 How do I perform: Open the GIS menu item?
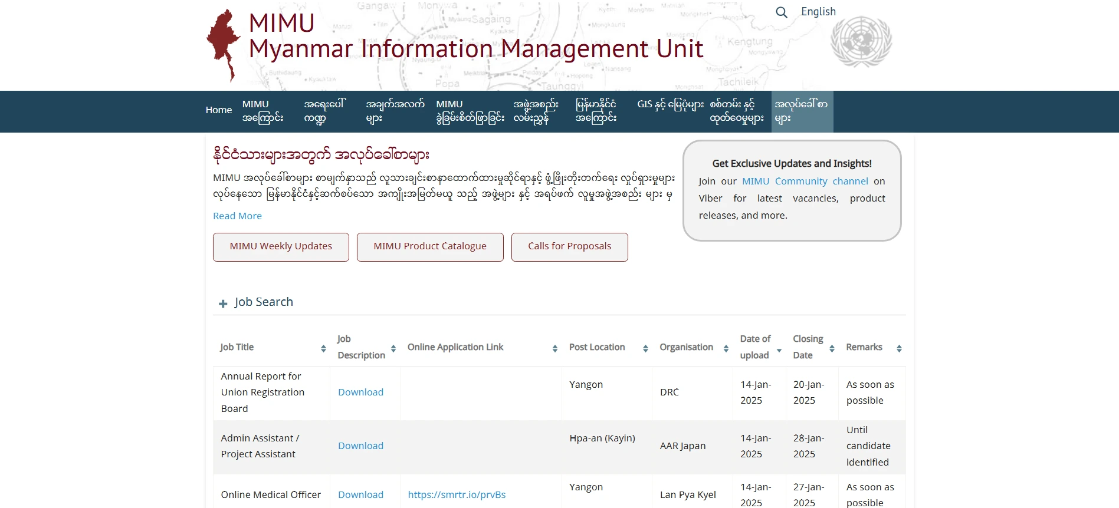[x=670, y=105]
